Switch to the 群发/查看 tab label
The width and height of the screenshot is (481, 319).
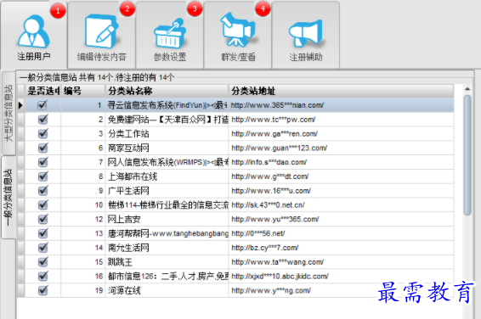click(x=238, y=57)
